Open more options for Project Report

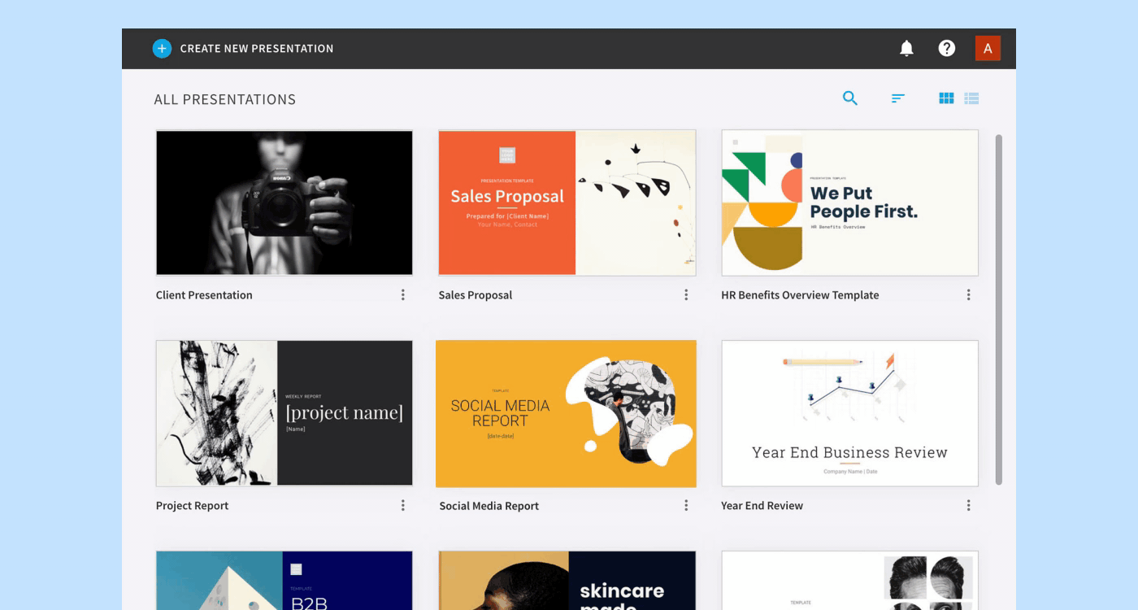tap(402, 506)
